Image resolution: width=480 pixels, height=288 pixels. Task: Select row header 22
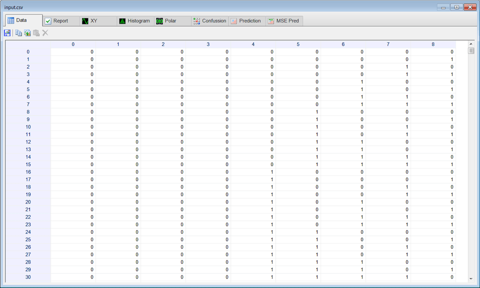tap(28, 217)
